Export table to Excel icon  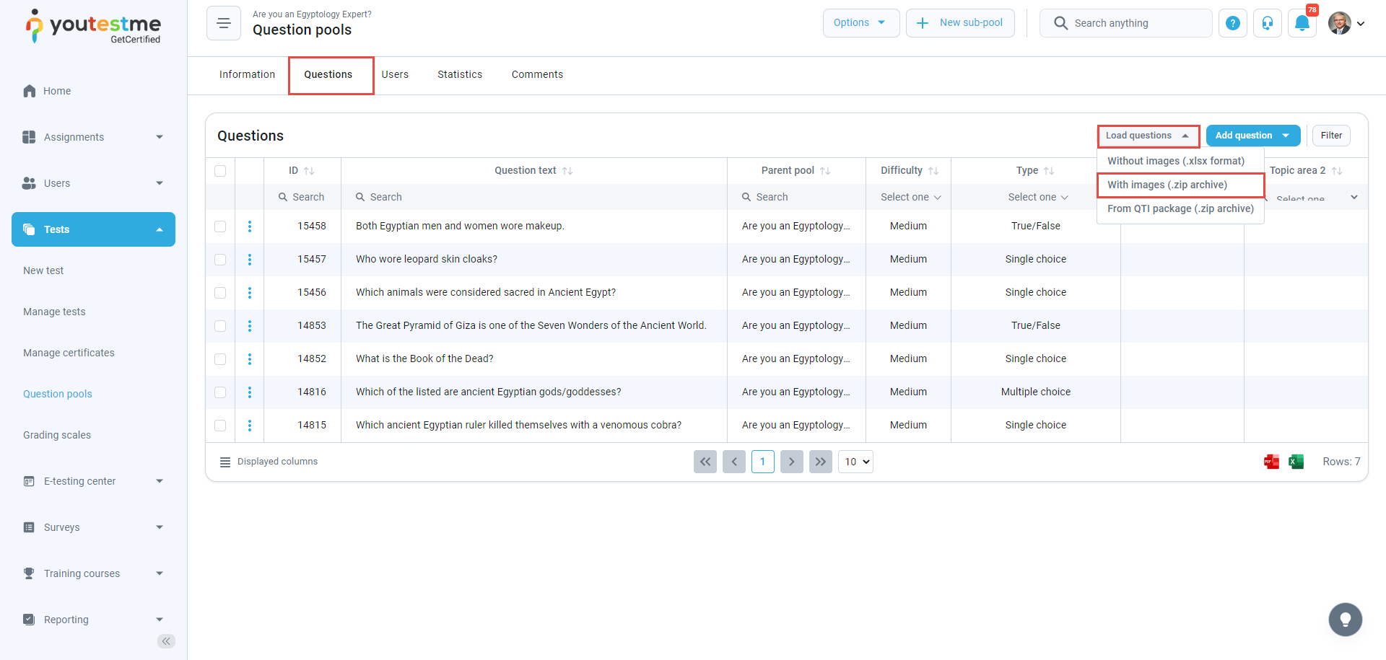click(x=1296, y=462)
